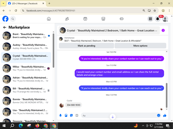Open the Marketplace storefront icon
This screenshot has height=129, width=173.
pyautogui.click(x=103, y=19)
